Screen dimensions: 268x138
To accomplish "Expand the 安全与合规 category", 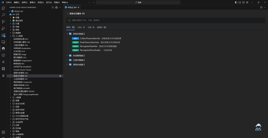I will [11, 104].
